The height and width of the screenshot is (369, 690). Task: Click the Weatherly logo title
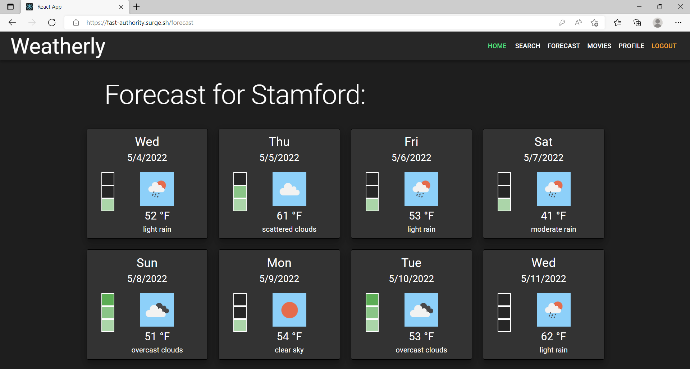[x=58, y=46]
